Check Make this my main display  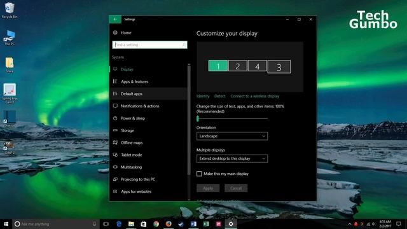tap(199, 174)
